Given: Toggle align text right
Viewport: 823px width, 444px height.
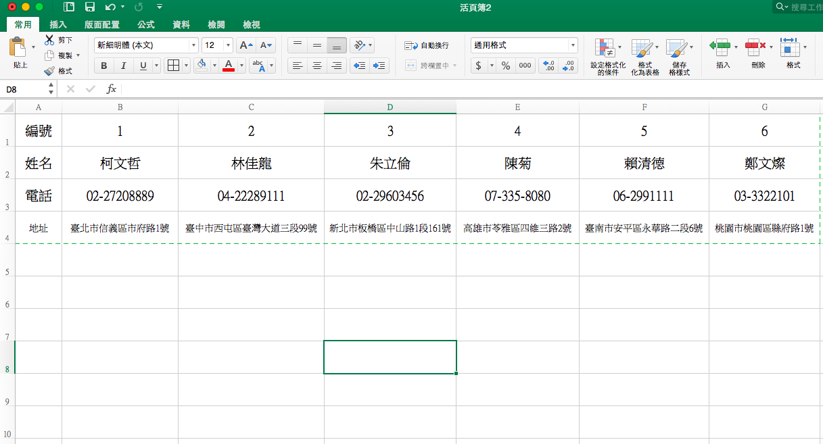Looking at the screenshot, I should coord(336,66).
